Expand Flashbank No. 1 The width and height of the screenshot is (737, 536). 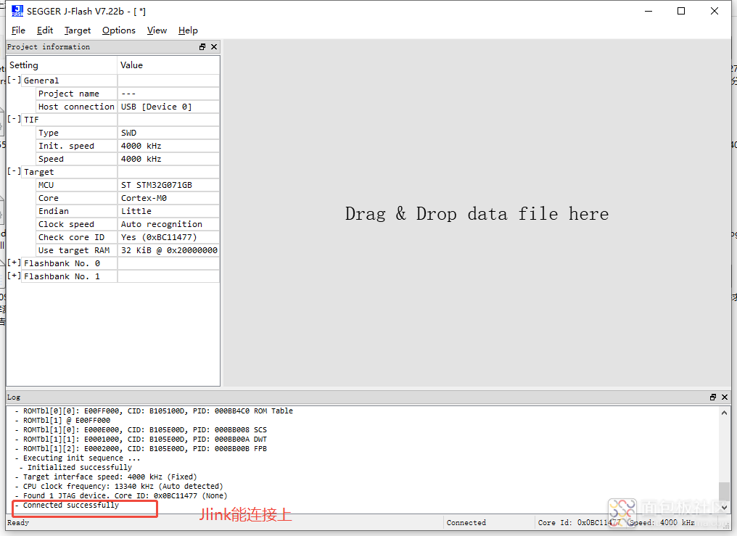coord(14,276)
